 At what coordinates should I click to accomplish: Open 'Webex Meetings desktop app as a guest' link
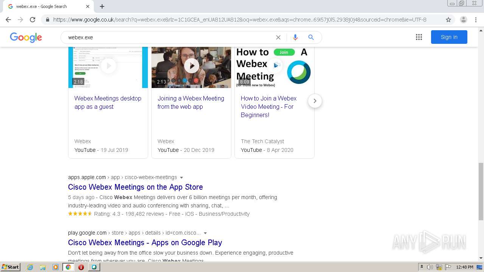tap(108, 102)
